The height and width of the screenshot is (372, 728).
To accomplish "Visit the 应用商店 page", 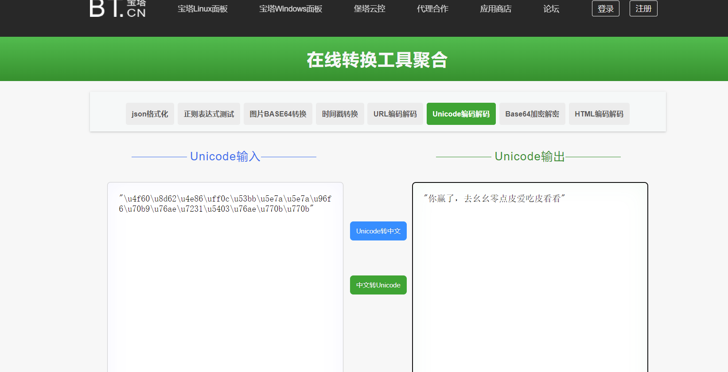I will coord(496,9).
